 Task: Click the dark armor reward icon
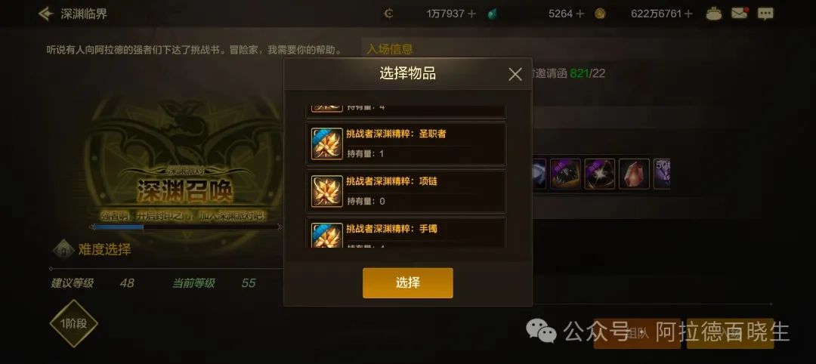[x=565, y=174]
